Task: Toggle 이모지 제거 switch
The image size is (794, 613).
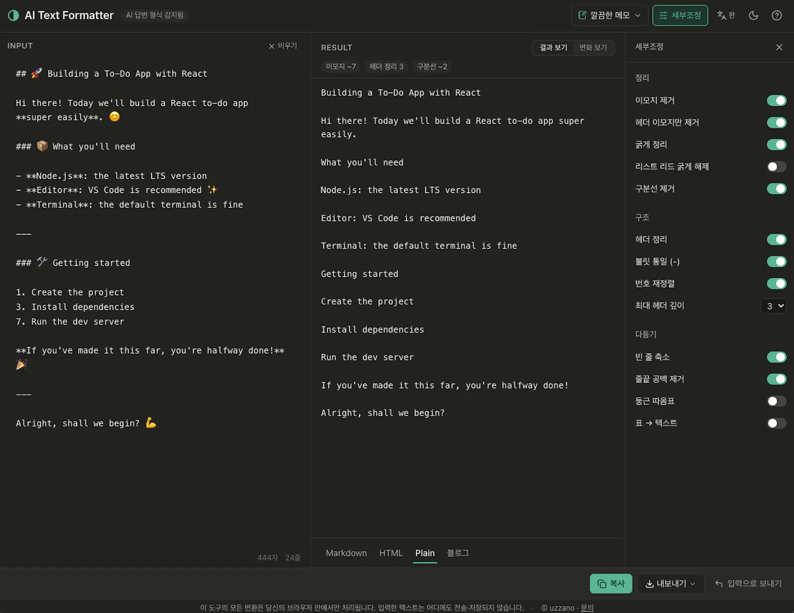Action: pos(777,101)
